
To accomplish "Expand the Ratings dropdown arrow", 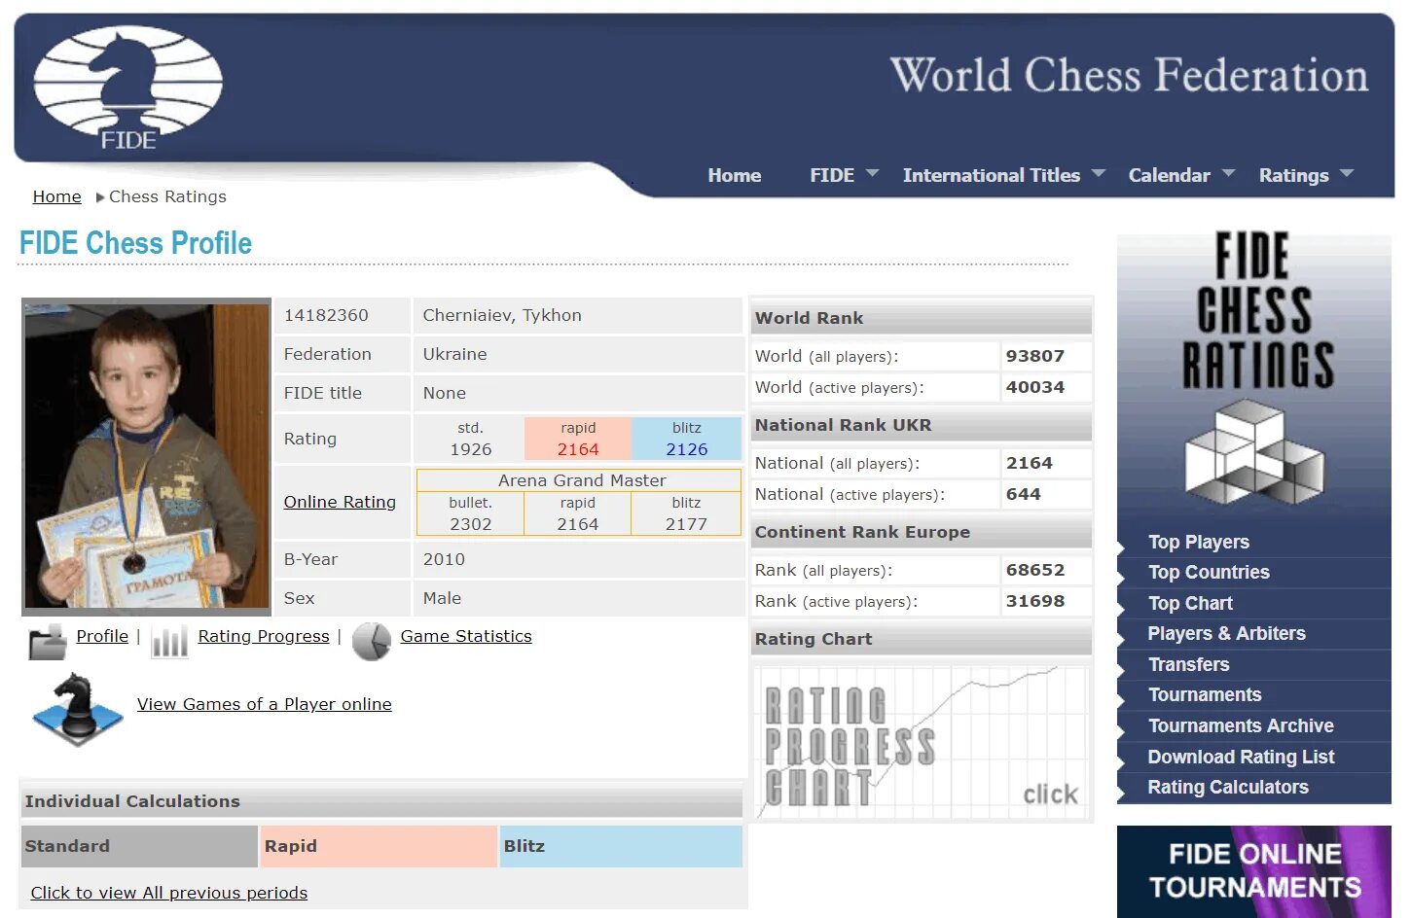I will coord(1347,173).
